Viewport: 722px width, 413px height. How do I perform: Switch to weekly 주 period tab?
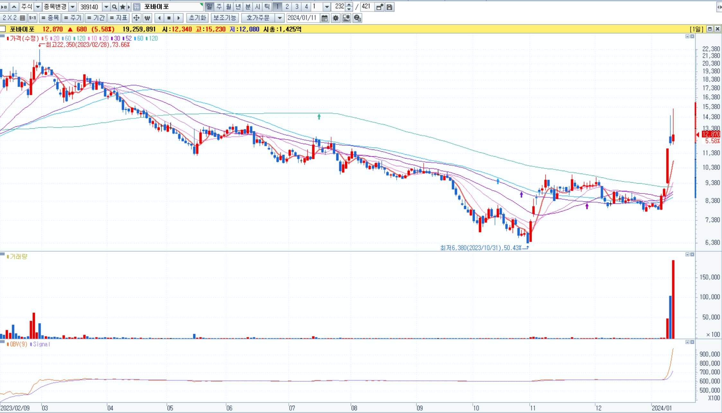point(219,7)
